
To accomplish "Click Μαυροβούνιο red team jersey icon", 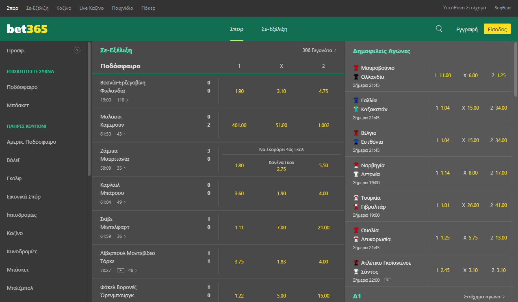I will pyautogui.click(x=356, y=68).
